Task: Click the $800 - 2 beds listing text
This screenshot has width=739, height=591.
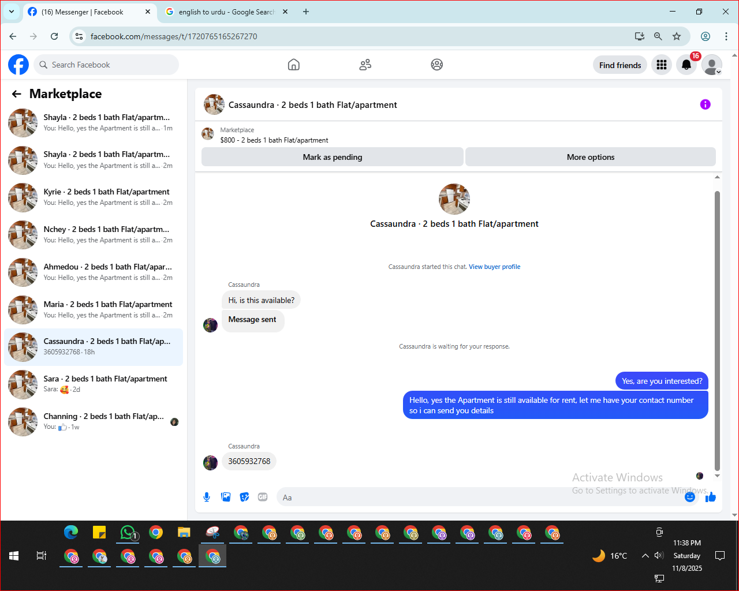Action: coord(274,140)
